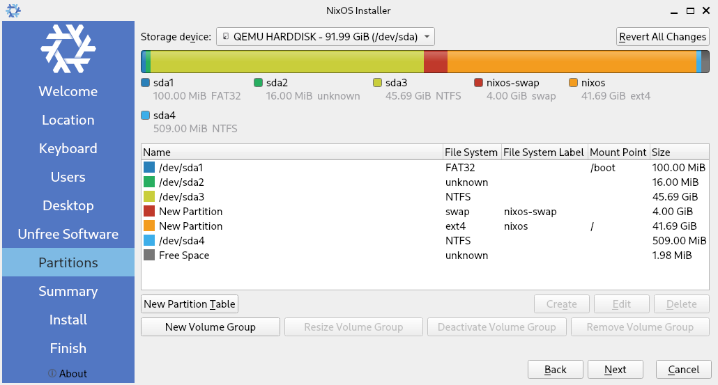Select the red swap partition color icon in the table
718x385 pixels.
pos(149,212)
